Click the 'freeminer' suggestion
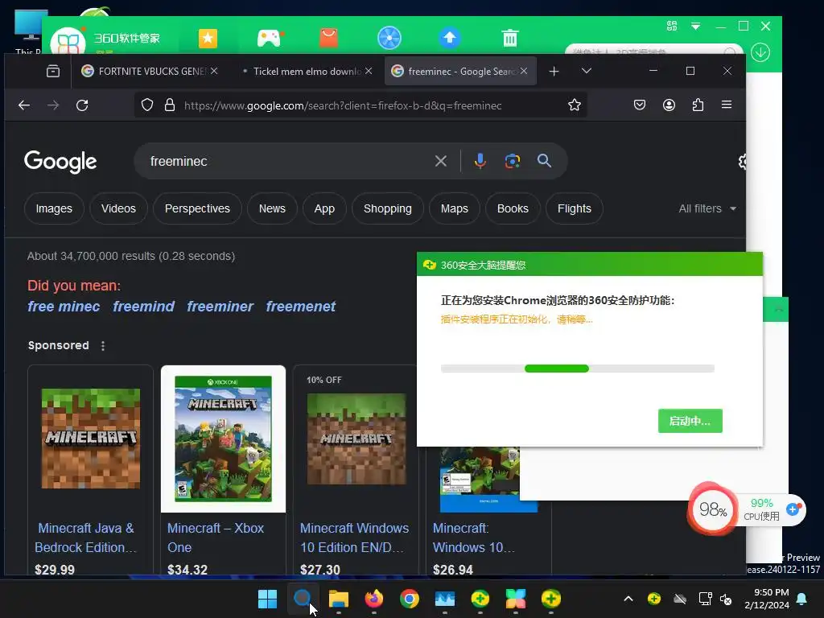Screen dimensions: 824x618 click(x=220, y=307)
